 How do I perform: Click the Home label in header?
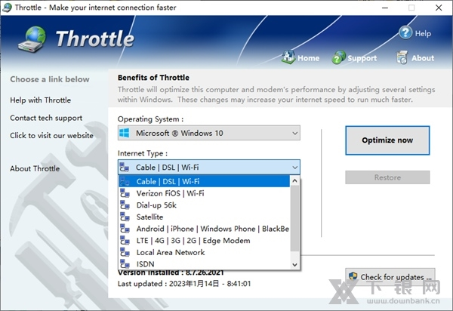coord(309,58)
